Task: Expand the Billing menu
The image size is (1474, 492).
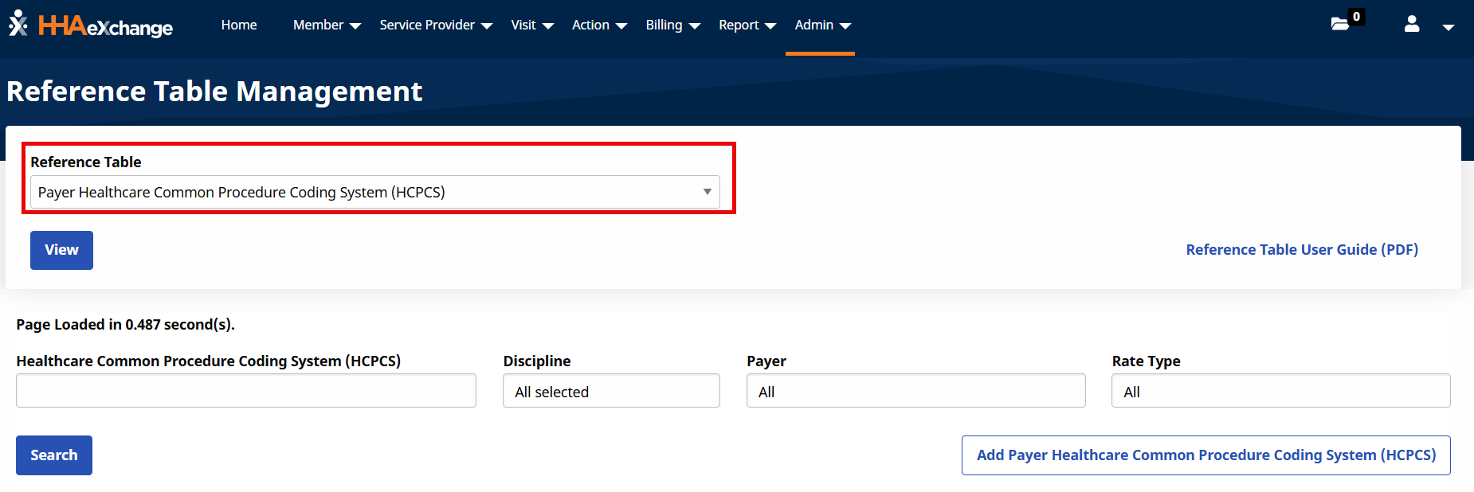Action: pos(672,25)
